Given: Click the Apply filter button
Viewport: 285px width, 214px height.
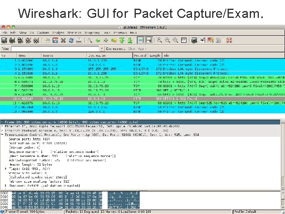Looking at the screenshot, I should coord(142,49).
